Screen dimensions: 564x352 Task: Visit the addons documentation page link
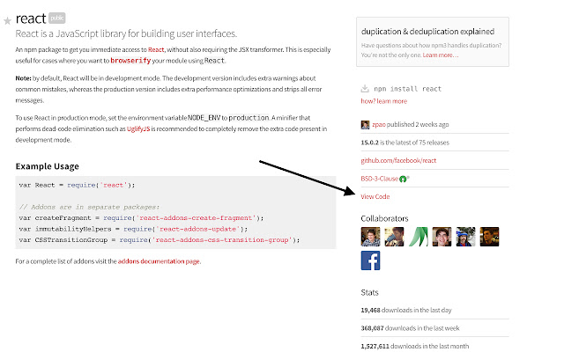(159, 261)
